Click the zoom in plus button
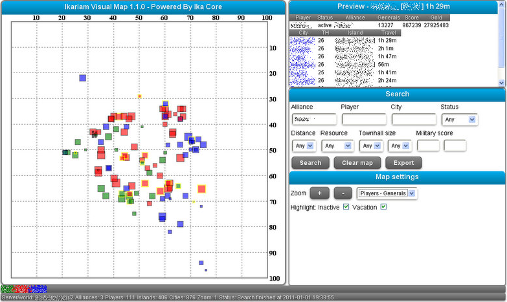Viewport: 507px width, 302px height. pyautogui.click(x=319, y=193)
